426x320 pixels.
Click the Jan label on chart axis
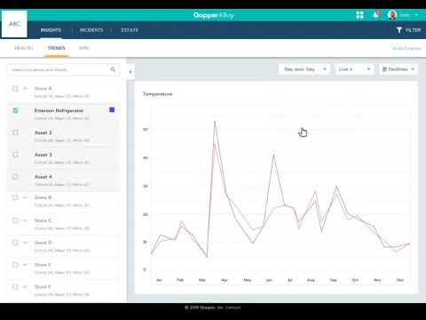159,280
